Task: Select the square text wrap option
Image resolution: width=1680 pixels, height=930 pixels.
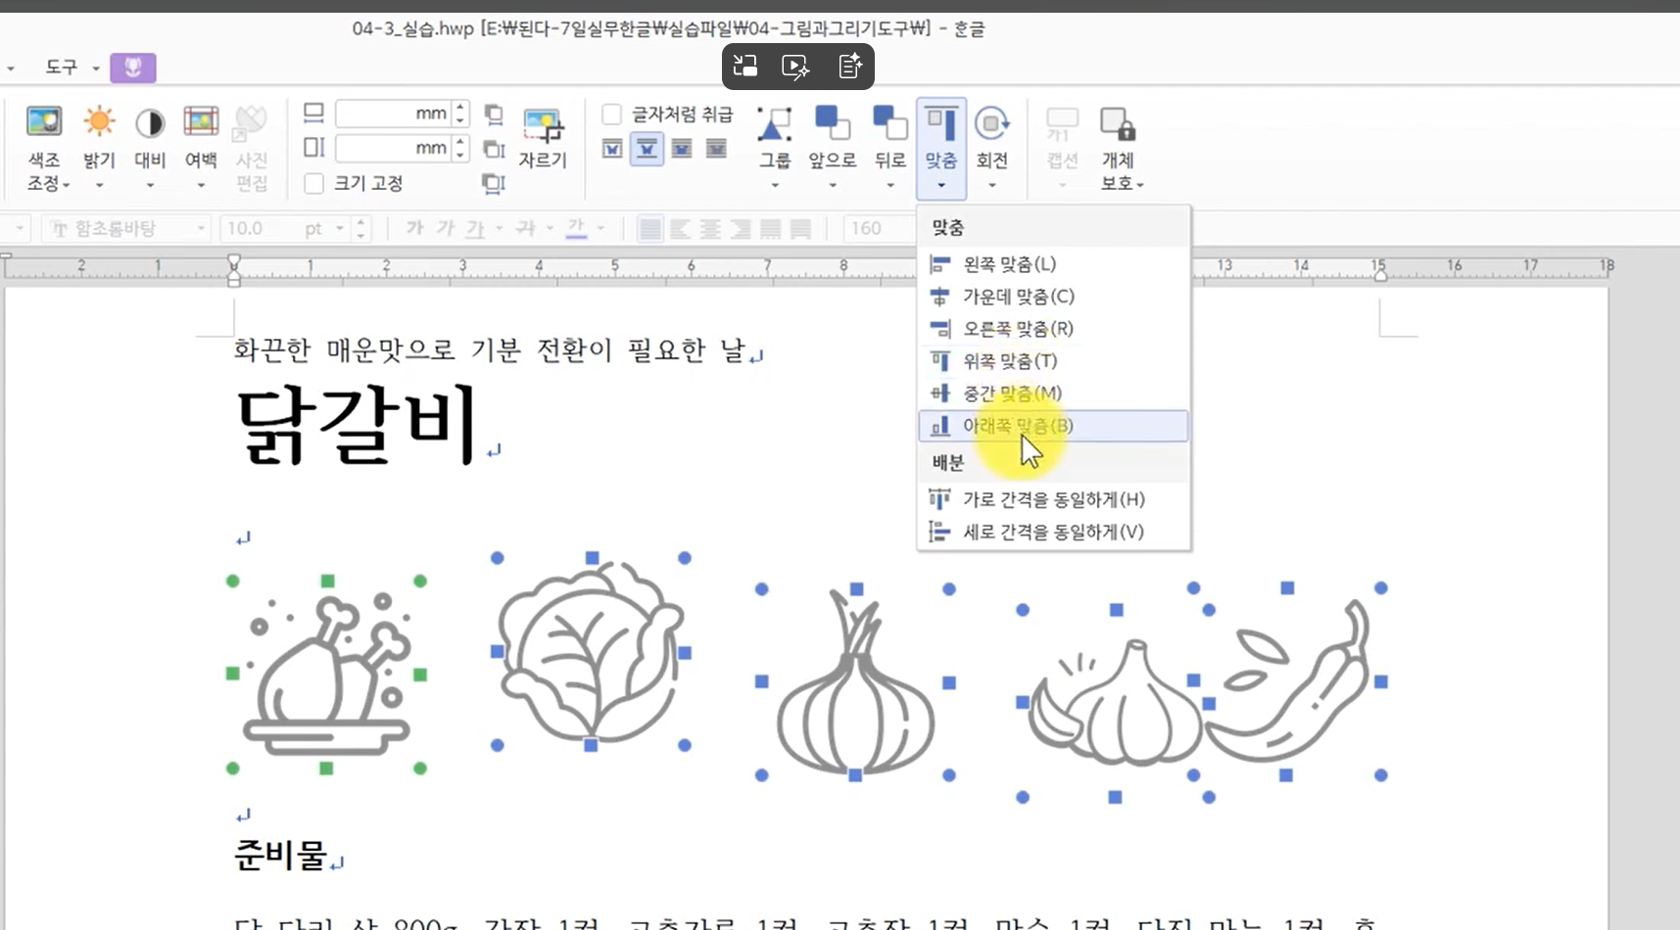Action: (612, 149)
